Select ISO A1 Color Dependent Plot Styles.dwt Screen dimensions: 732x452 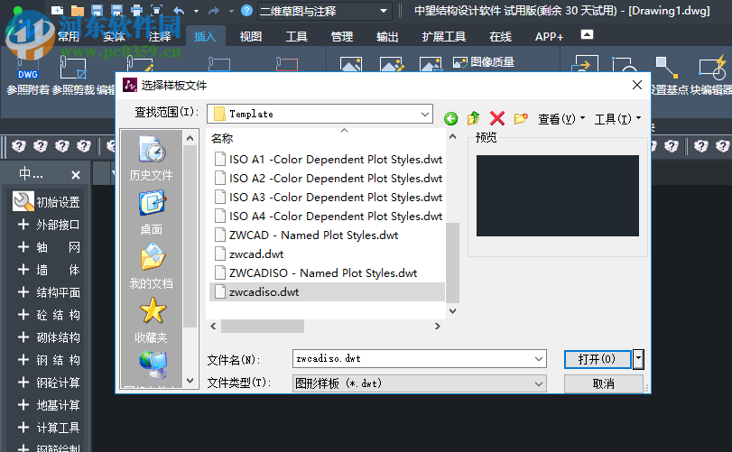[329, 160]
